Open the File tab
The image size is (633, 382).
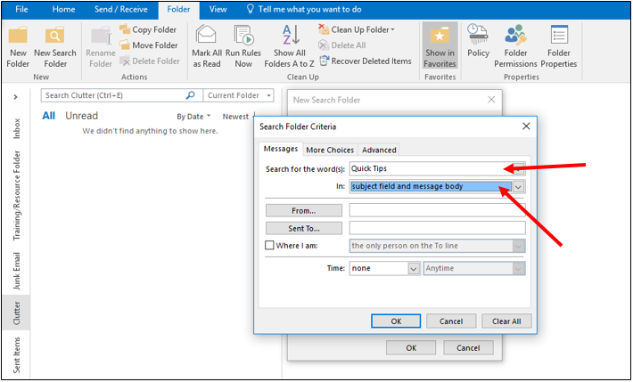[x=21, y=9]
